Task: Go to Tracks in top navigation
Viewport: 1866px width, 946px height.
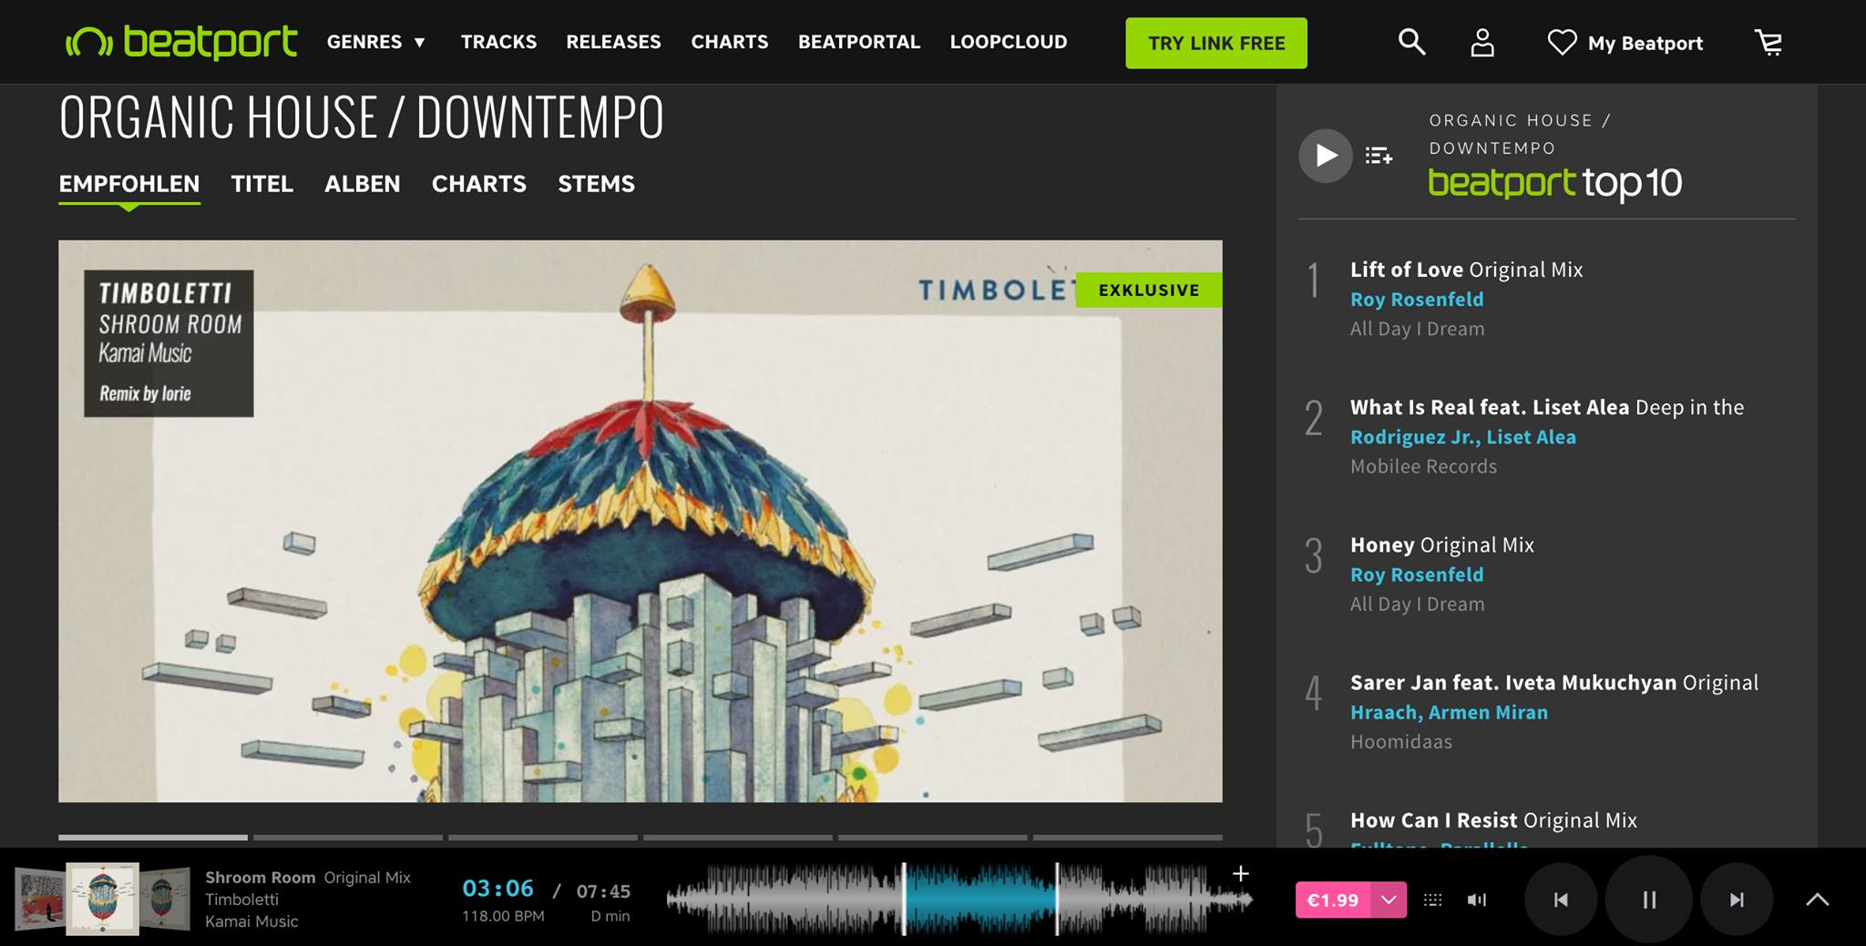Action: click(498, 42)
